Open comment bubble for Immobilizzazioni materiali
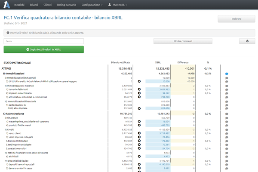Screen dimensions: 258x172 [x=227, y=86]
